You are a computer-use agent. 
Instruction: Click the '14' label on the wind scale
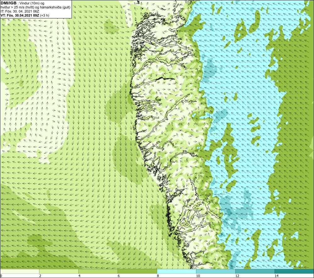[276, 276]
